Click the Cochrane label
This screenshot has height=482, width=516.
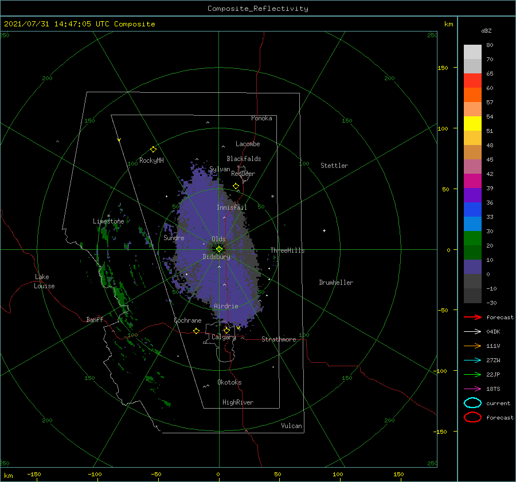[x=187, y=320]
